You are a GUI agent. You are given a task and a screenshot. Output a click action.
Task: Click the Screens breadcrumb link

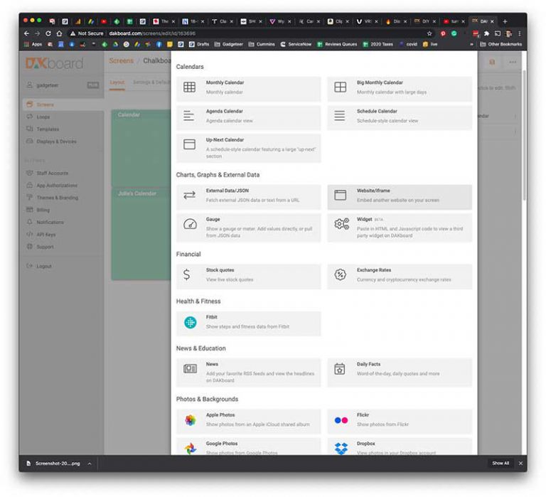point(121,61)
